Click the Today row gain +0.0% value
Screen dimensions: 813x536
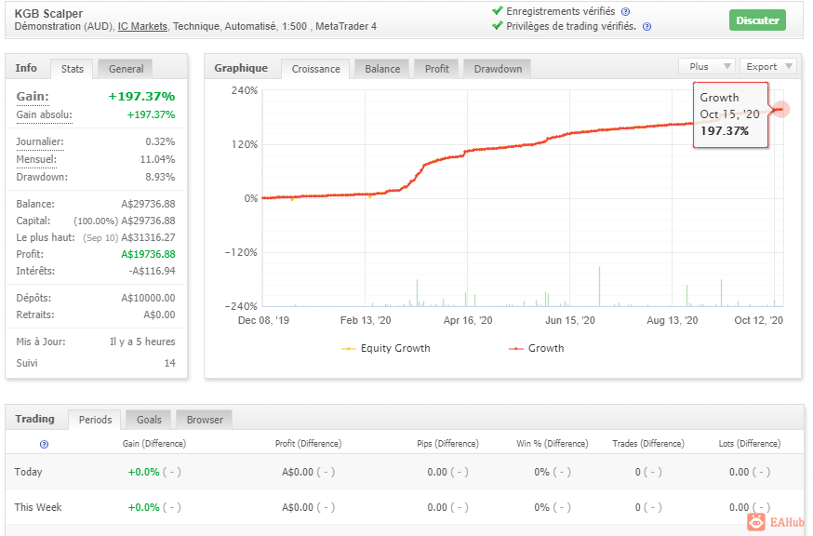143,472
